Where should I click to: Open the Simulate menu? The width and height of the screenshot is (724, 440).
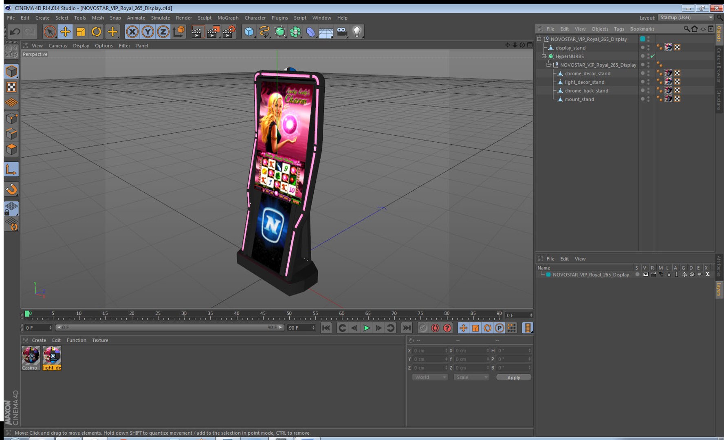point(161,18)
